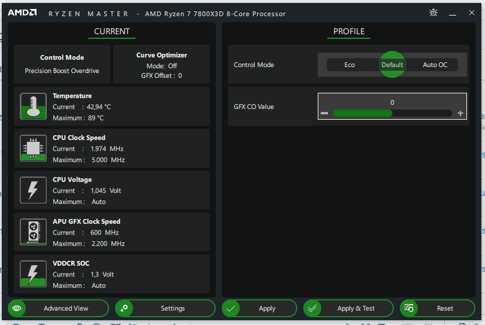Click VDDCR SOC current '1,3 Volt'
The height and width of the screenshot is (325, 485).
pyautogui.click(x=102, y=275)
